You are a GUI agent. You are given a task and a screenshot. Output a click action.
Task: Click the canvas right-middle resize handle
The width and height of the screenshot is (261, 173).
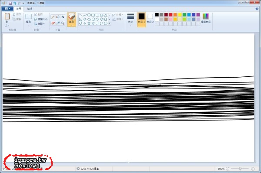[x=254, y=98]
